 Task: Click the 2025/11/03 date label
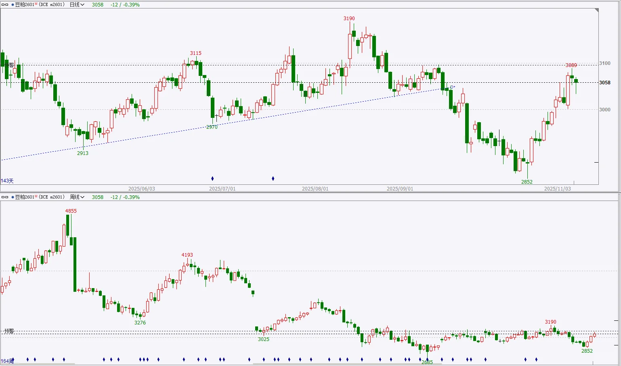coord(558,189)
